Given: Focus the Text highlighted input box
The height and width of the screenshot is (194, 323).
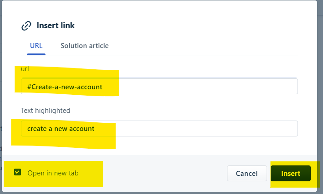Looking at the screenshot, I should point(159,129).
